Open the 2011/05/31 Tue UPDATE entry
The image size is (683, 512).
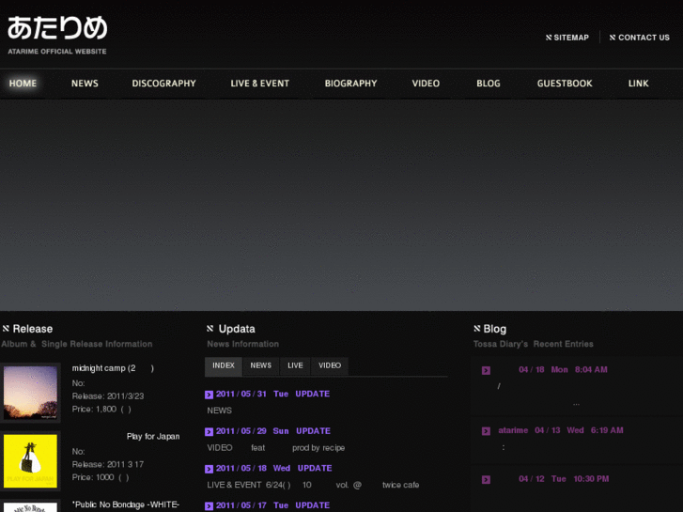(272, 394)
